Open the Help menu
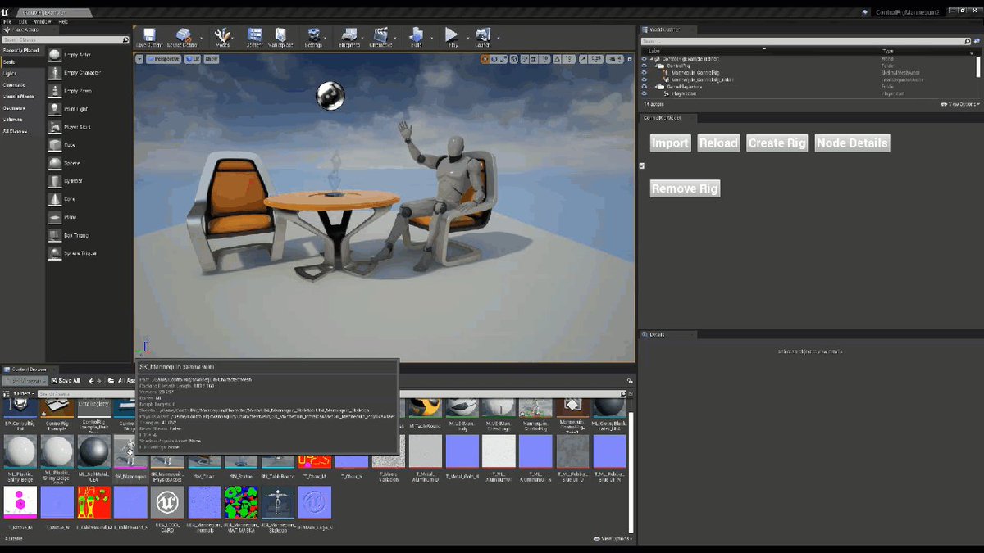The height and width of the screenshot is (553, 984). tap(63, 21)
